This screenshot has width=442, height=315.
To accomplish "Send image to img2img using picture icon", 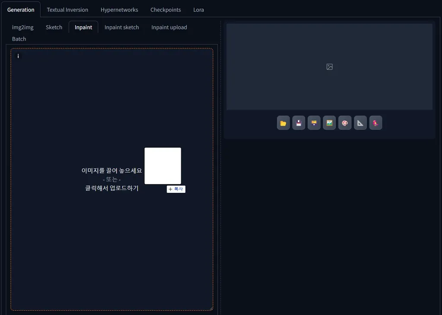I will pos(329,123).
